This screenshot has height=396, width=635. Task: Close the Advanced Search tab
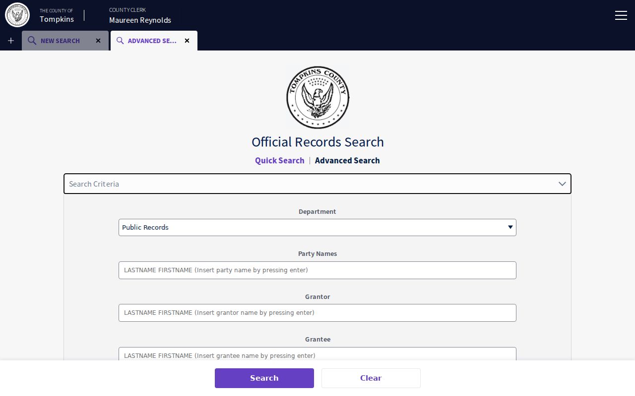click(x=187, y=41)
